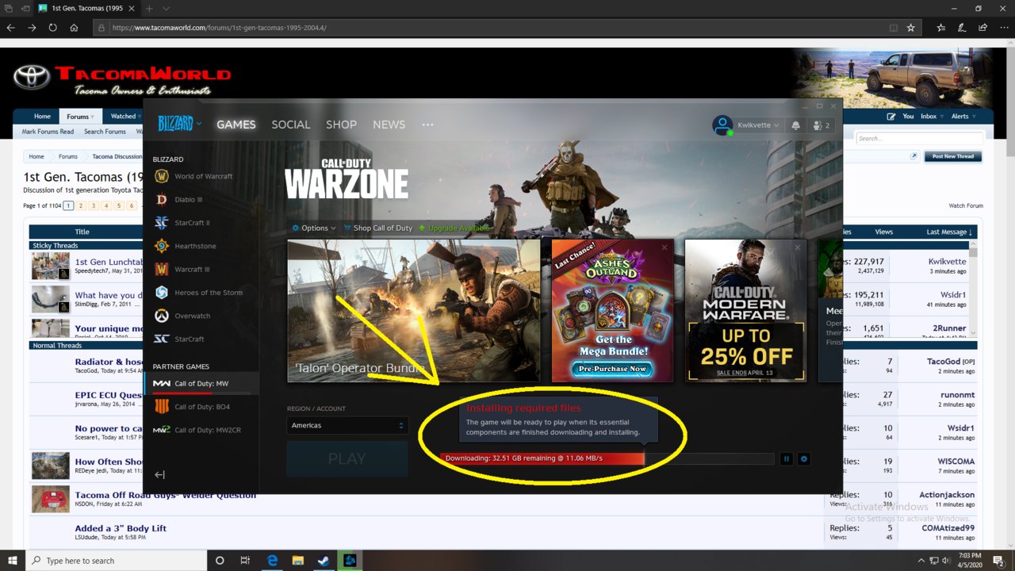This screenshot has width=1015, height=571.
Task: Refresh the browser page
Action: [x=52, y=27]
